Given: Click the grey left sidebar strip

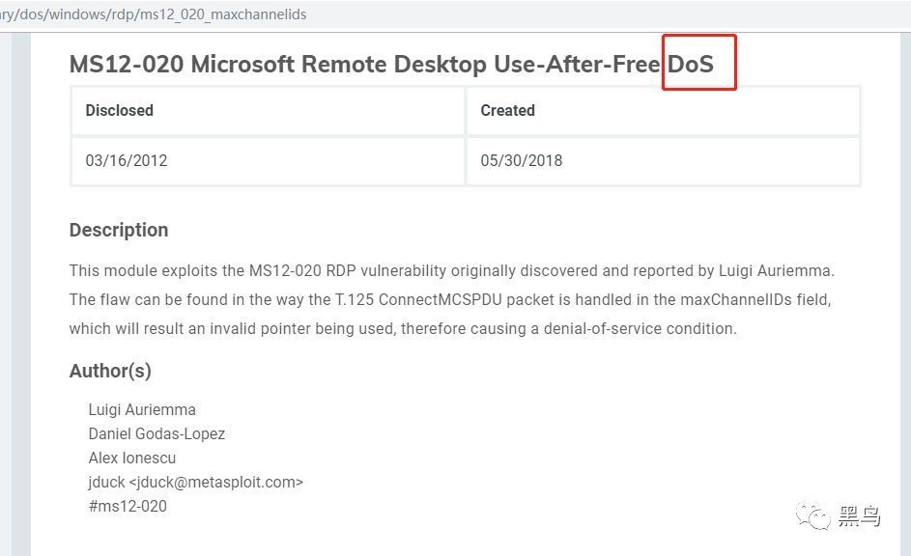Looking at the screenshot, I should (21, 294).
